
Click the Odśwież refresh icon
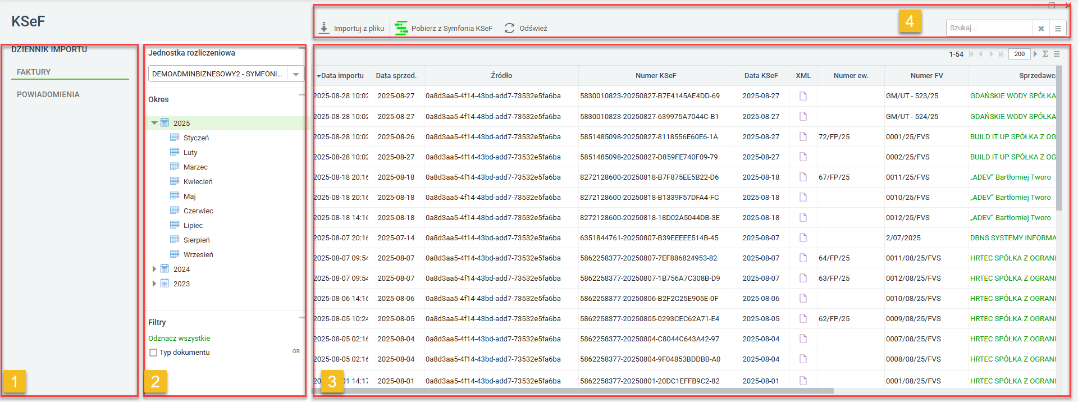tap(509, 28)
